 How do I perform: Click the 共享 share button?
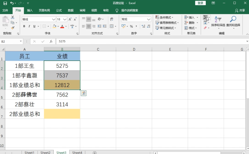coord(240,10)
